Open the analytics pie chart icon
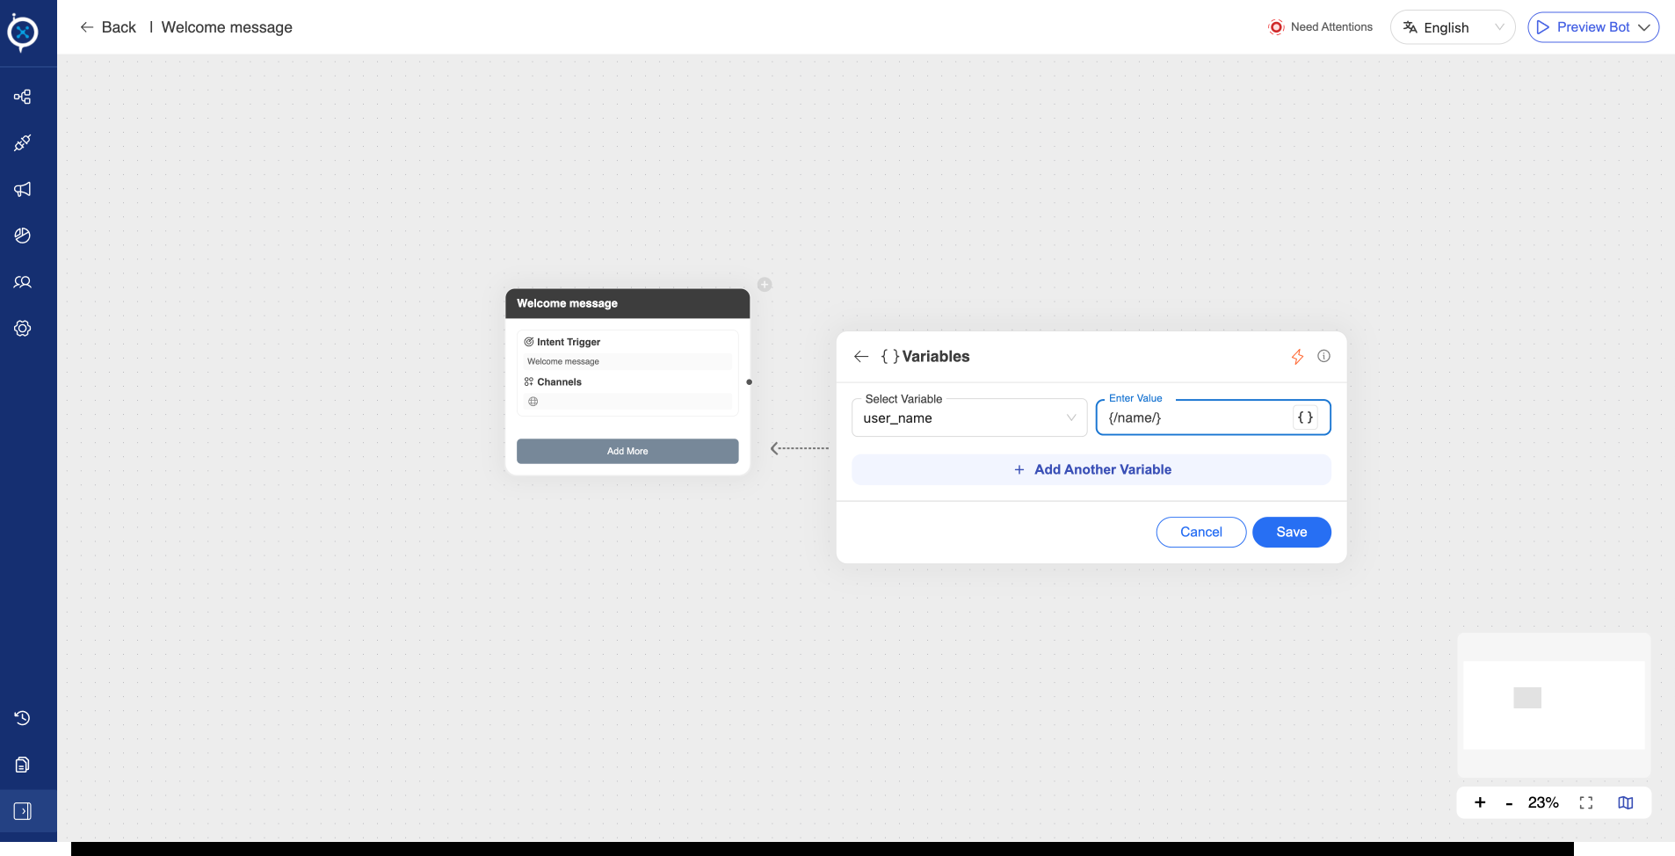Screen dimensions: 1675x856 (23, 236)
